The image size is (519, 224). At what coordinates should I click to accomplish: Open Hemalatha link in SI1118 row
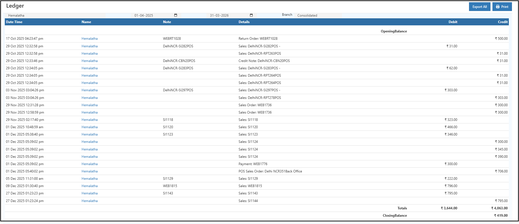tap(90, 120)
